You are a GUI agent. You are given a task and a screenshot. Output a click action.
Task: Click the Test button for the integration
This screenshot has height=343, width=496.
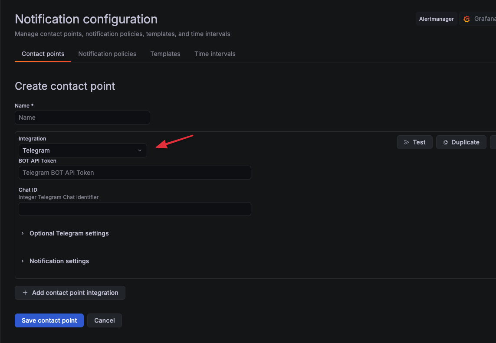click(415, 142)
